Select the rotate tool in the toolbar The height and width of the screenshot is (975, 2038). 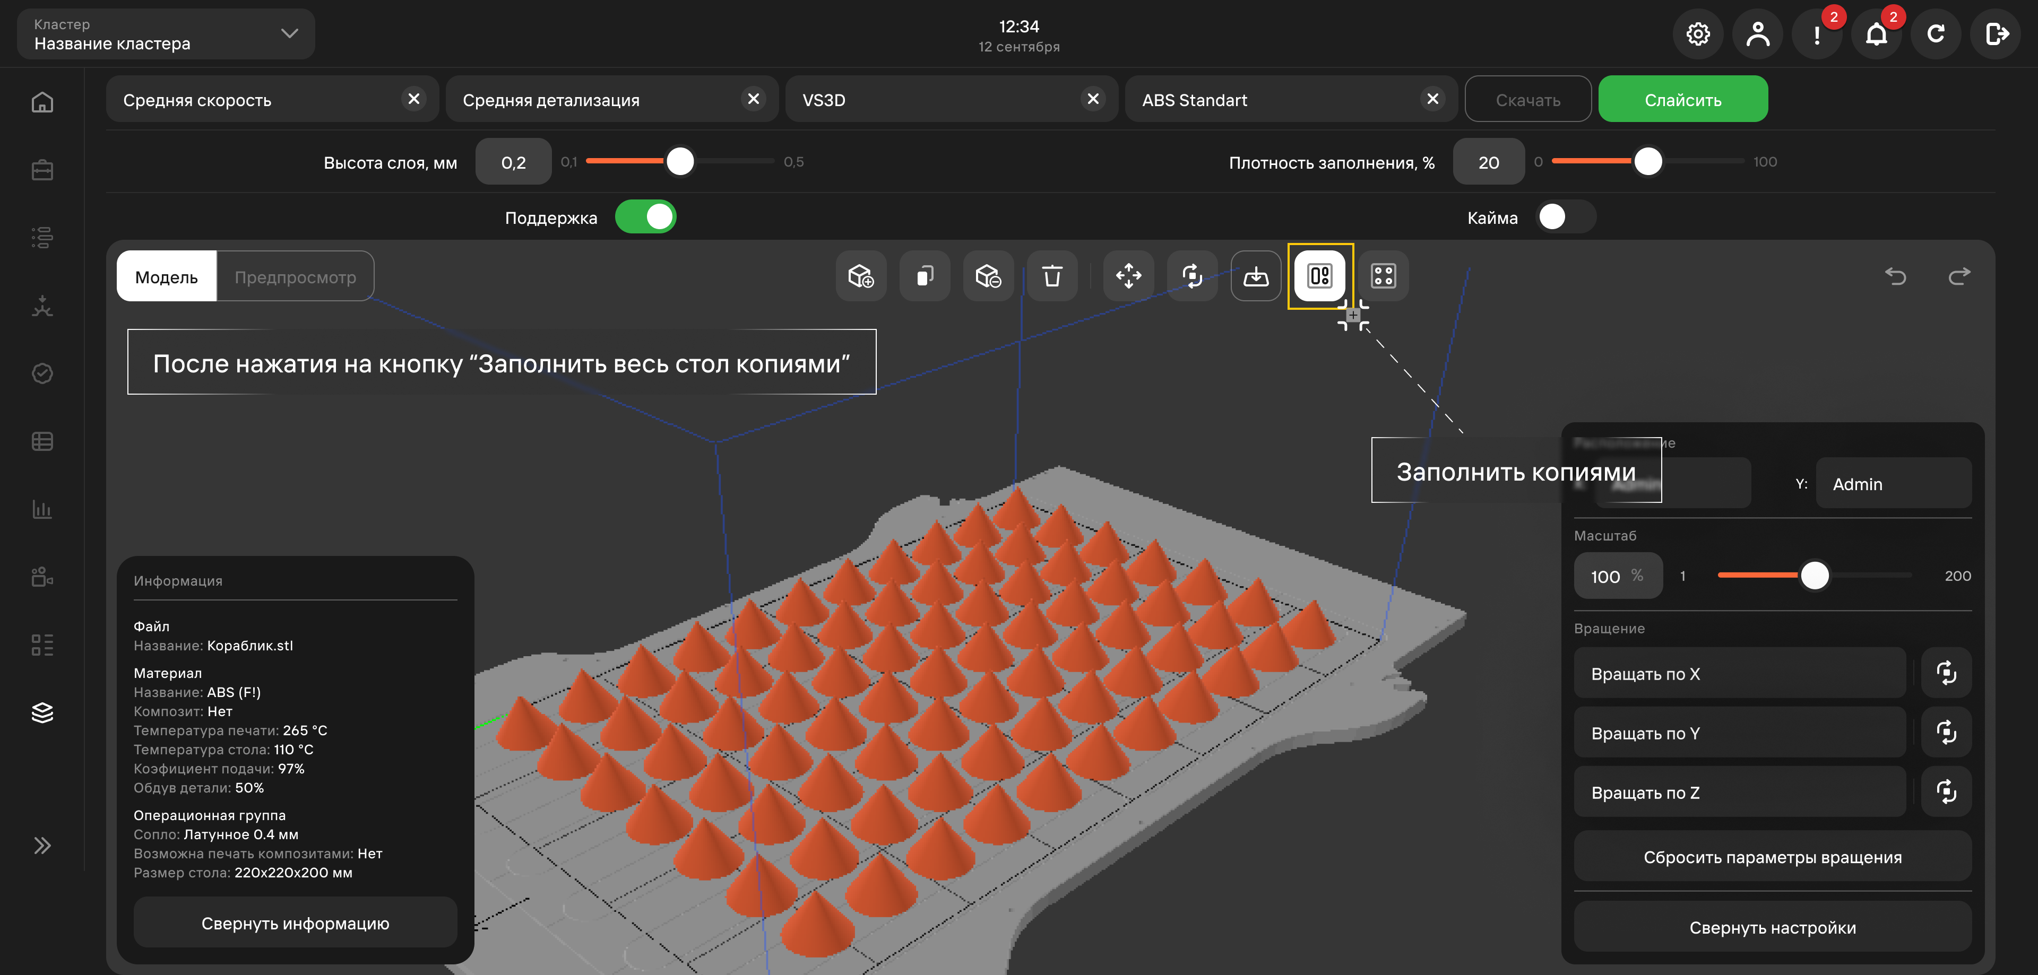(1192, 276)
